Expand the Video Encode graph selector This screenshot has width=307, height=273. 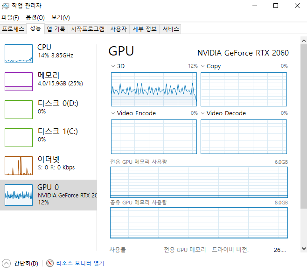point(113,113)
